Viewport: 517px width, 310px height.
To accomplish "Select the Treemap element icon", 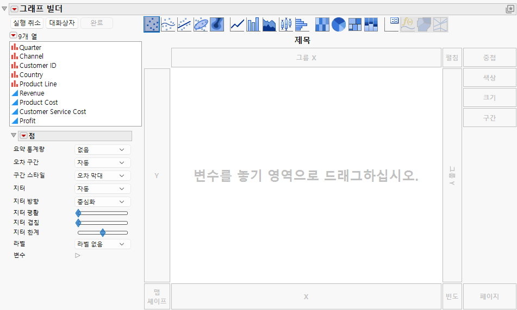I will (355, 24).
